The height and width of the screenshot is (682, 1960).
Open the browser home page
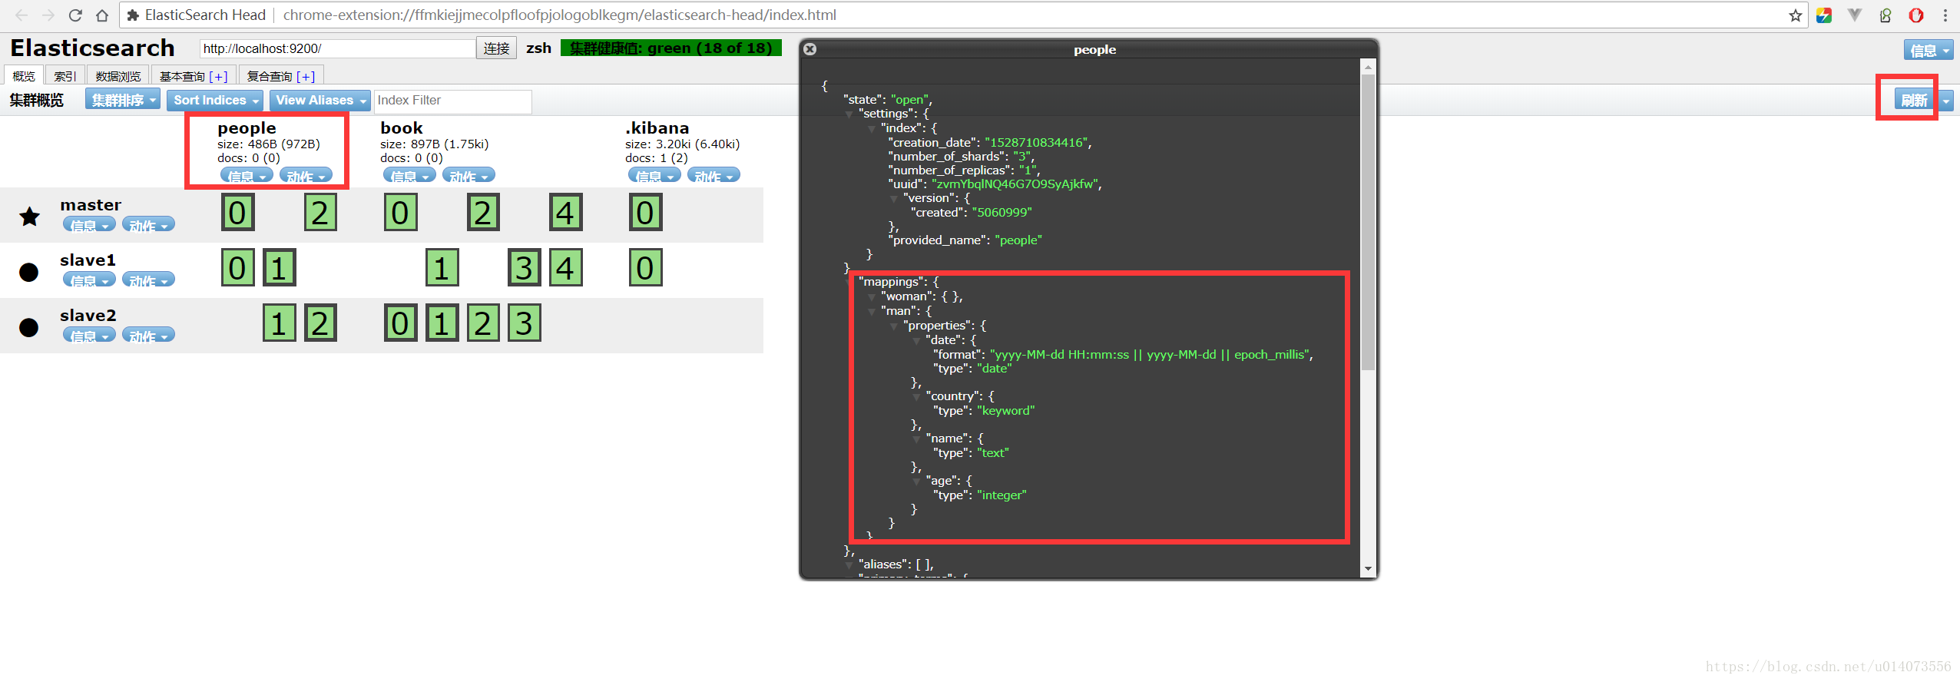click(x=102, y=15)
